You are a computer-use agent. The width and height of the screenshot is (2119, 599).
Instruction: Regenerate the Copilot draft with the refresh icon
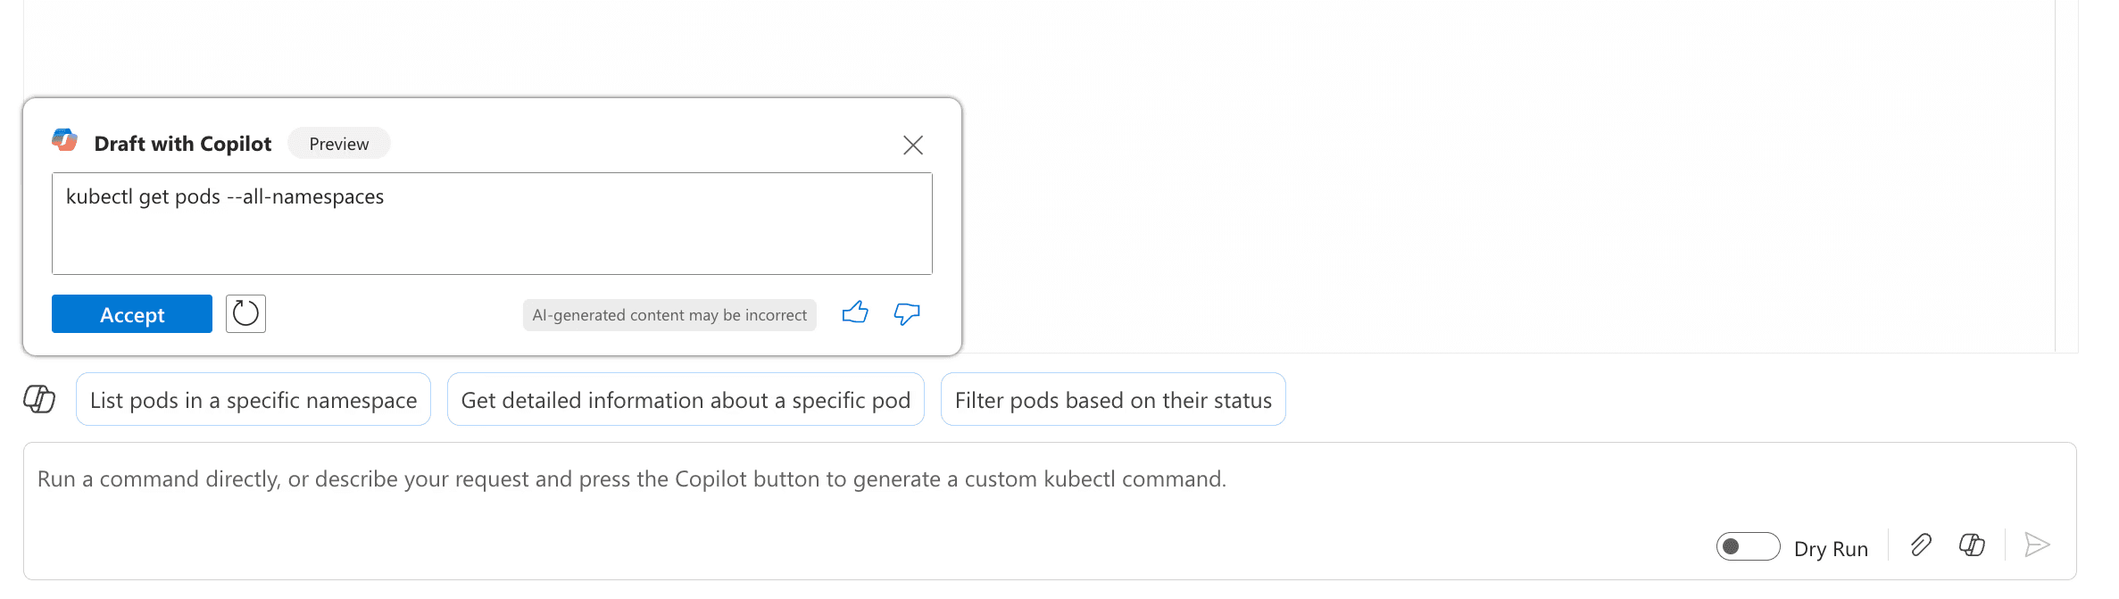pyautogui.click(x=245, y=313)
